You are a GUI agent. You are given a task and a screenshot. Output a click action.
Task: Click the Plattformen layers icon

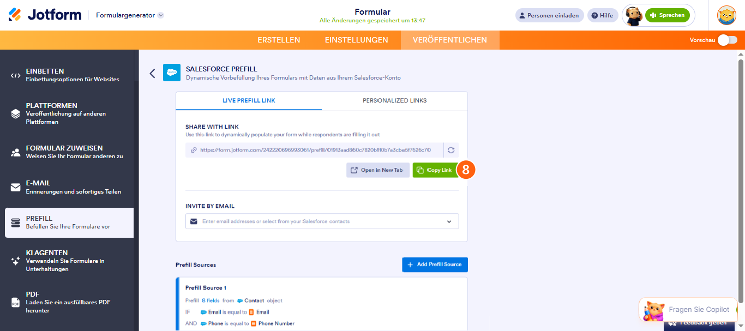tap(15, 114)
